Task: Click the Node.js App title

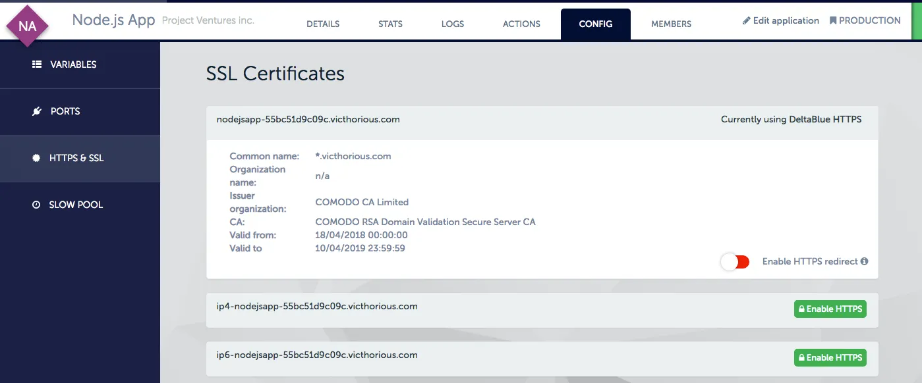Action: pyautogui.click(x=113, y=20)
